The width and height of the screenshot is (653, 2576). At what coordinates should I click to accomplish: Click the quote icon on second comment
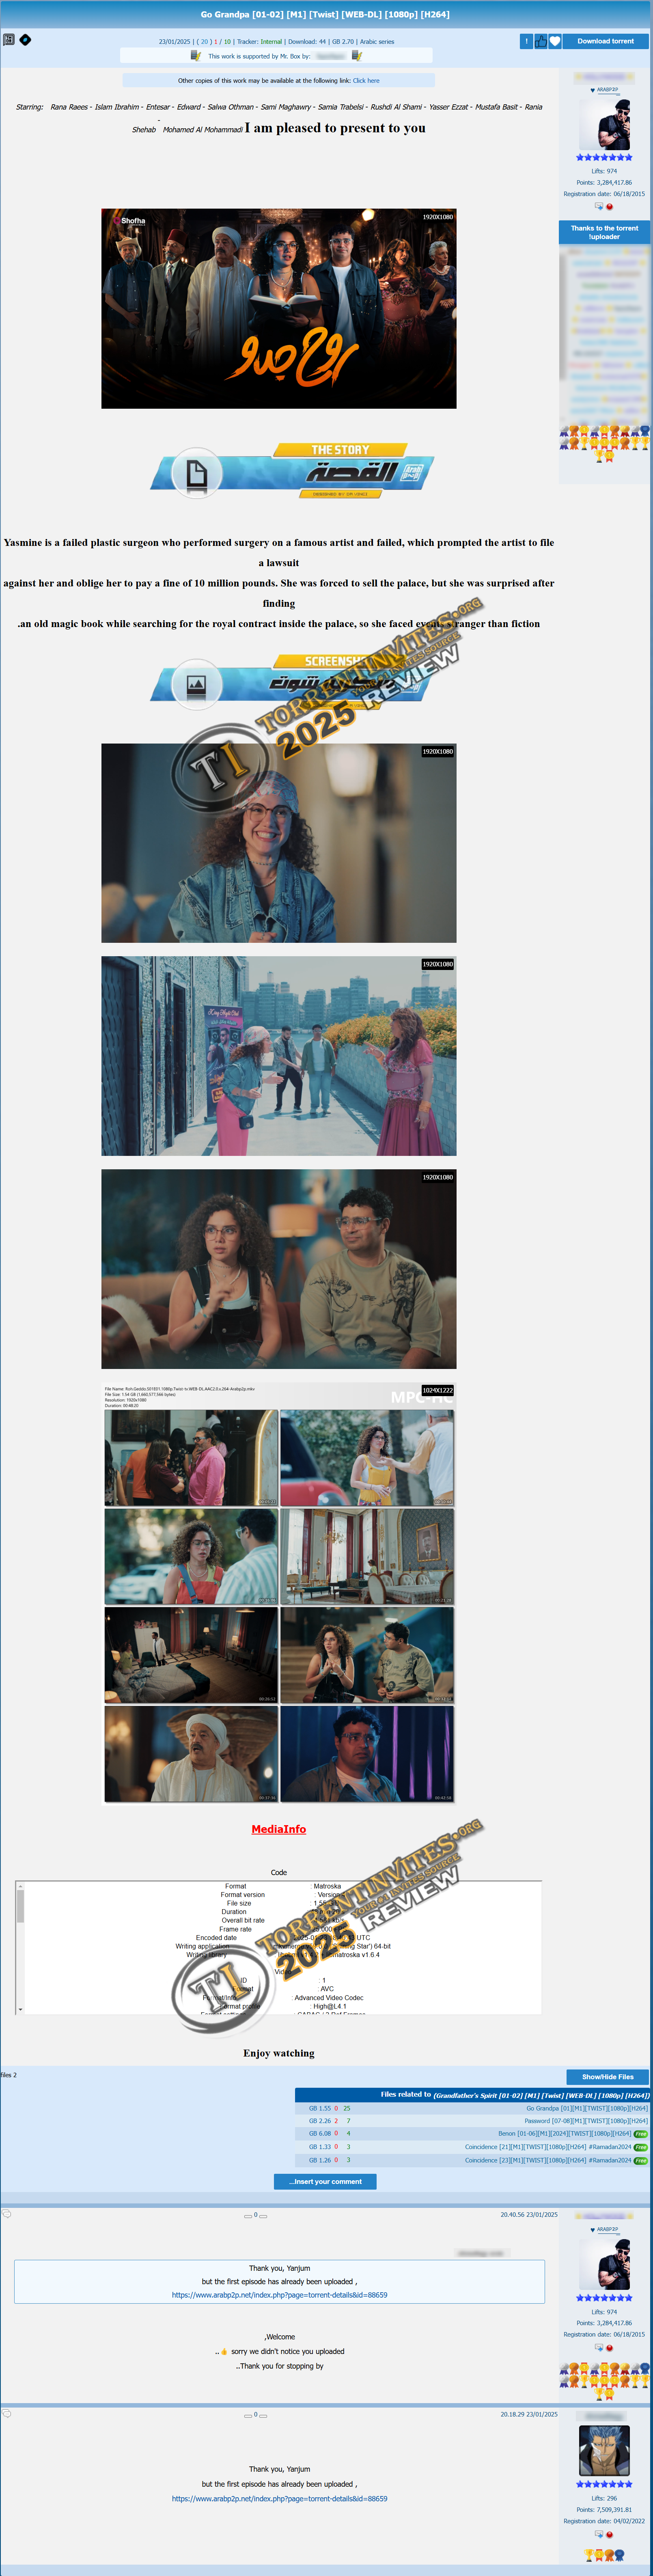(7, 2414)
